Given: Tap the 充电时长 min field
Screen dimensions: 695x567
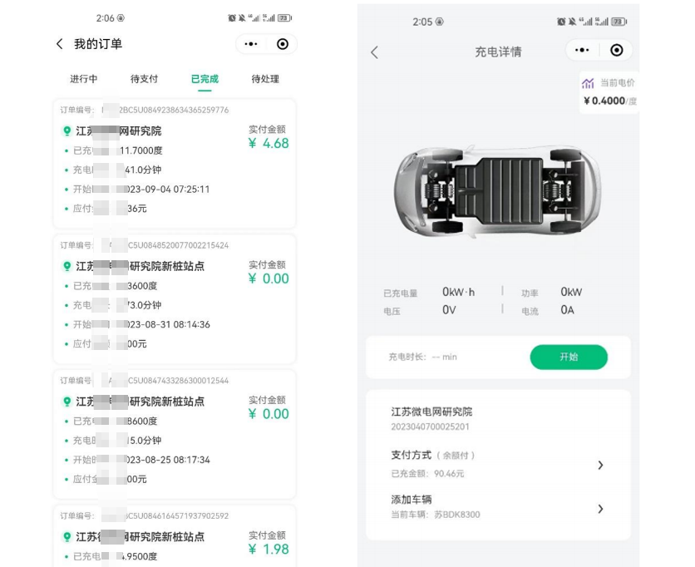Looking at the screenshot, I should [423, 357].
